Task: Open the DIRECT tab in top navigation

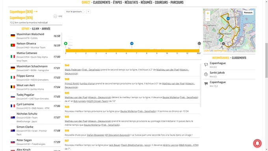Action: tap(86, 2)
